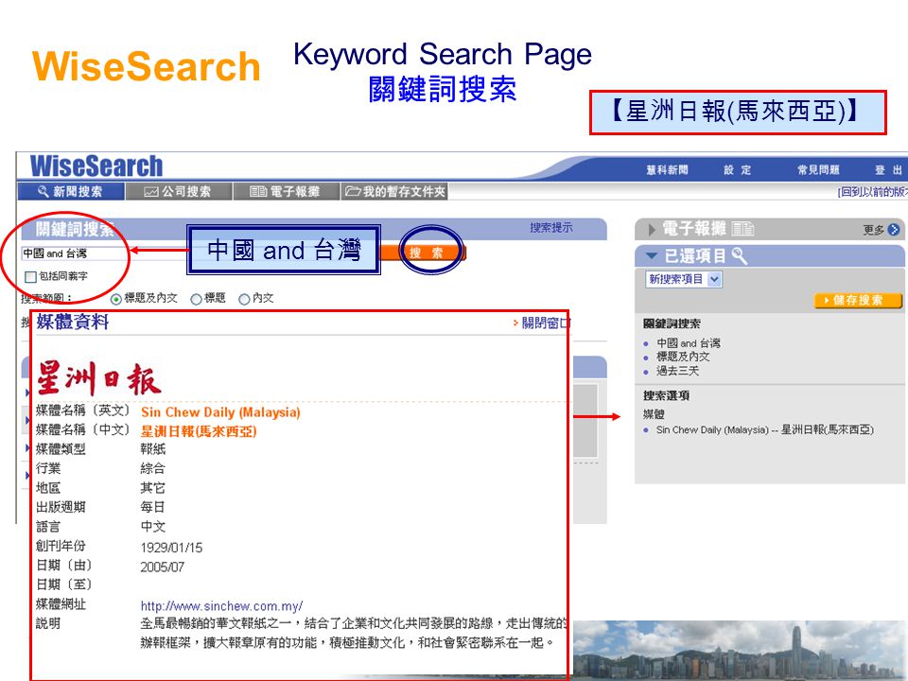Click the 星洲日報 red logo image
908x681 pixels.
point(98,378)
